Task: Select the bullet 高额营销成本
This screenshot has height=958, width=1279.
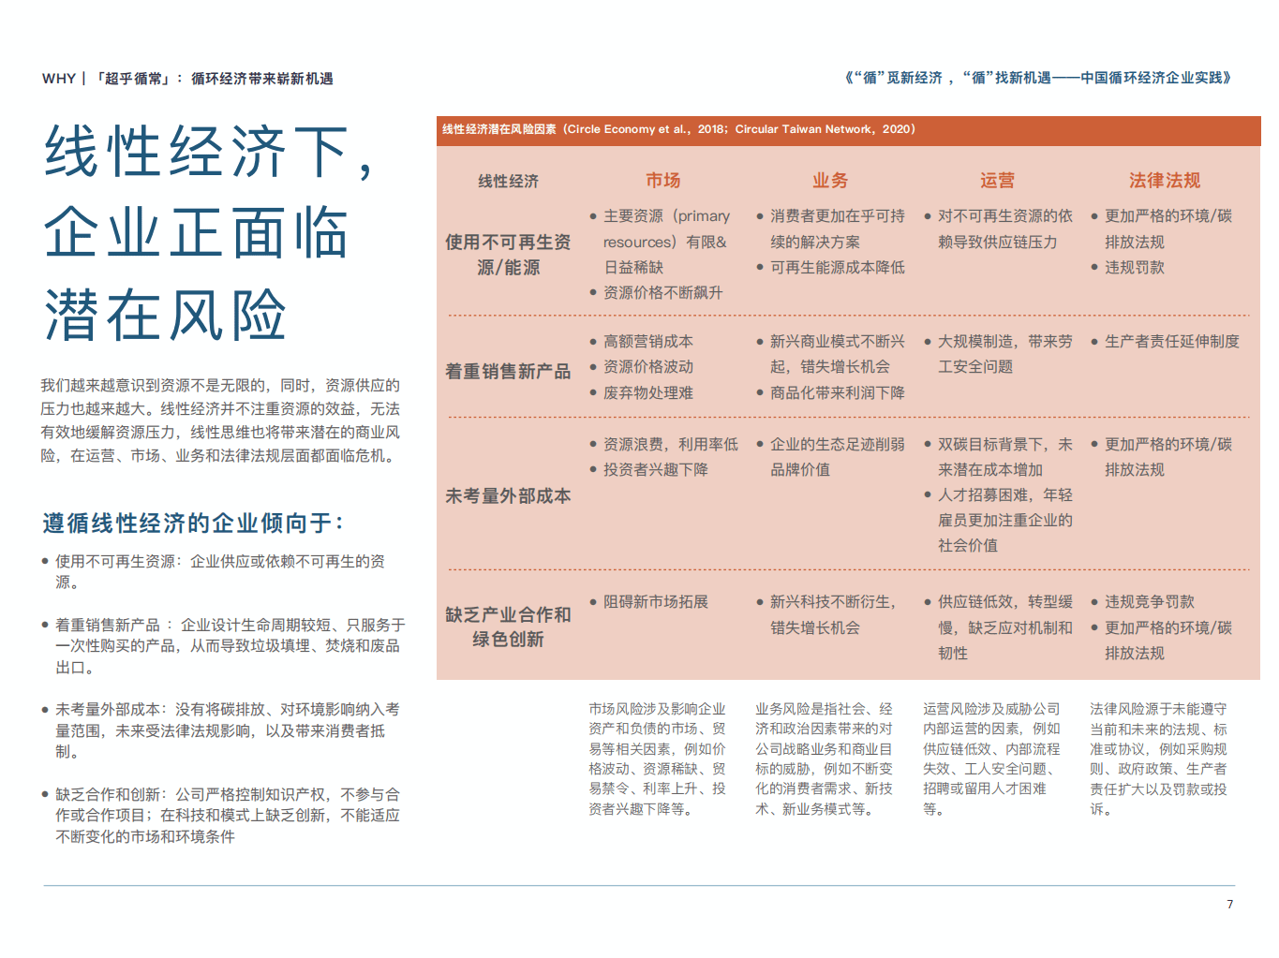Action: (647, 342)
